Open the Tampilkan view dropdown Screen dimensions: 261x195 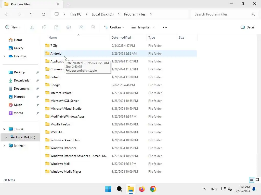[143, 27]
